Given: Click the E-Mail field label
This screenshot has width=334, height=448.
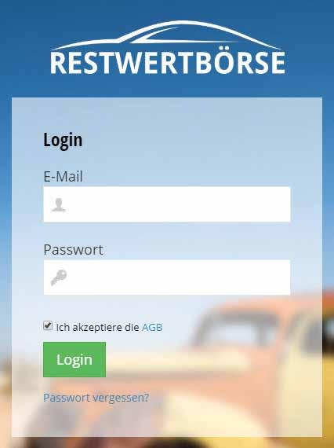Looking at the screenshot, I should 63,176.
